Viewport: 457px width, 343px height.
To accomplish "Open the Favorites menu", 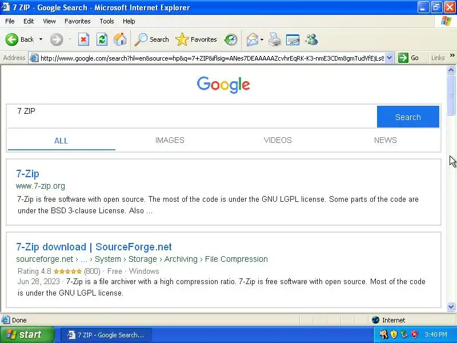I will [x=78, y=21].
